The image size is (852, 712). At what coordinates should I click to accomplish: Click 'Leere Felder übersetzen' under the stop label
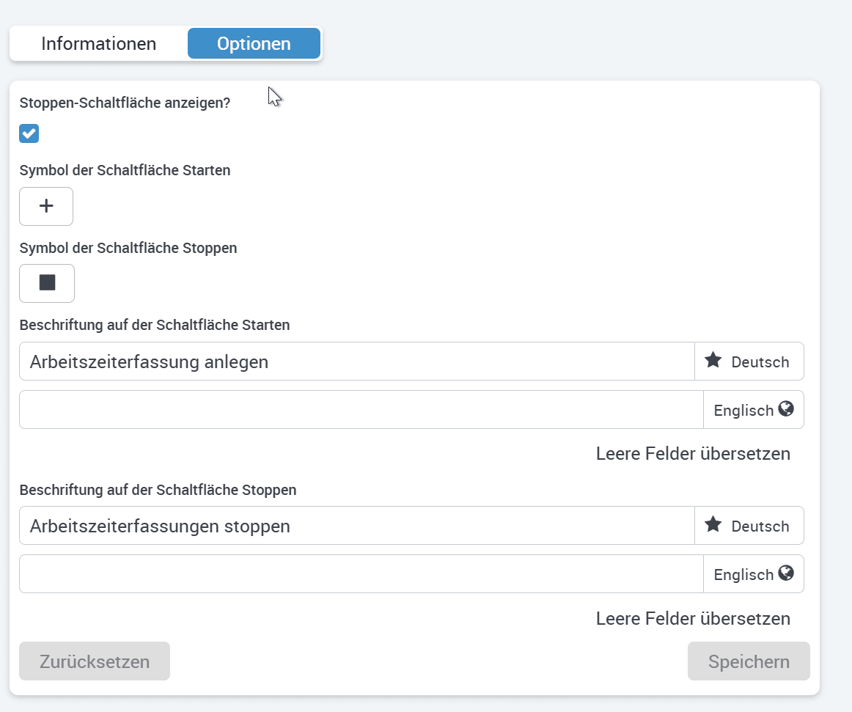pos(693,619)
